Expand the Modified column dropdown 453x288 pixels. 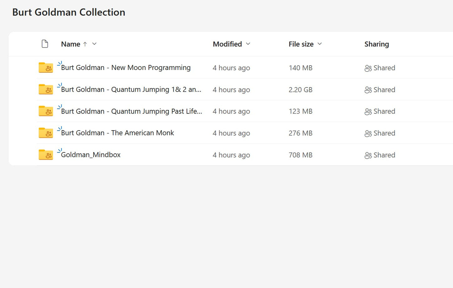pos(248,44)
